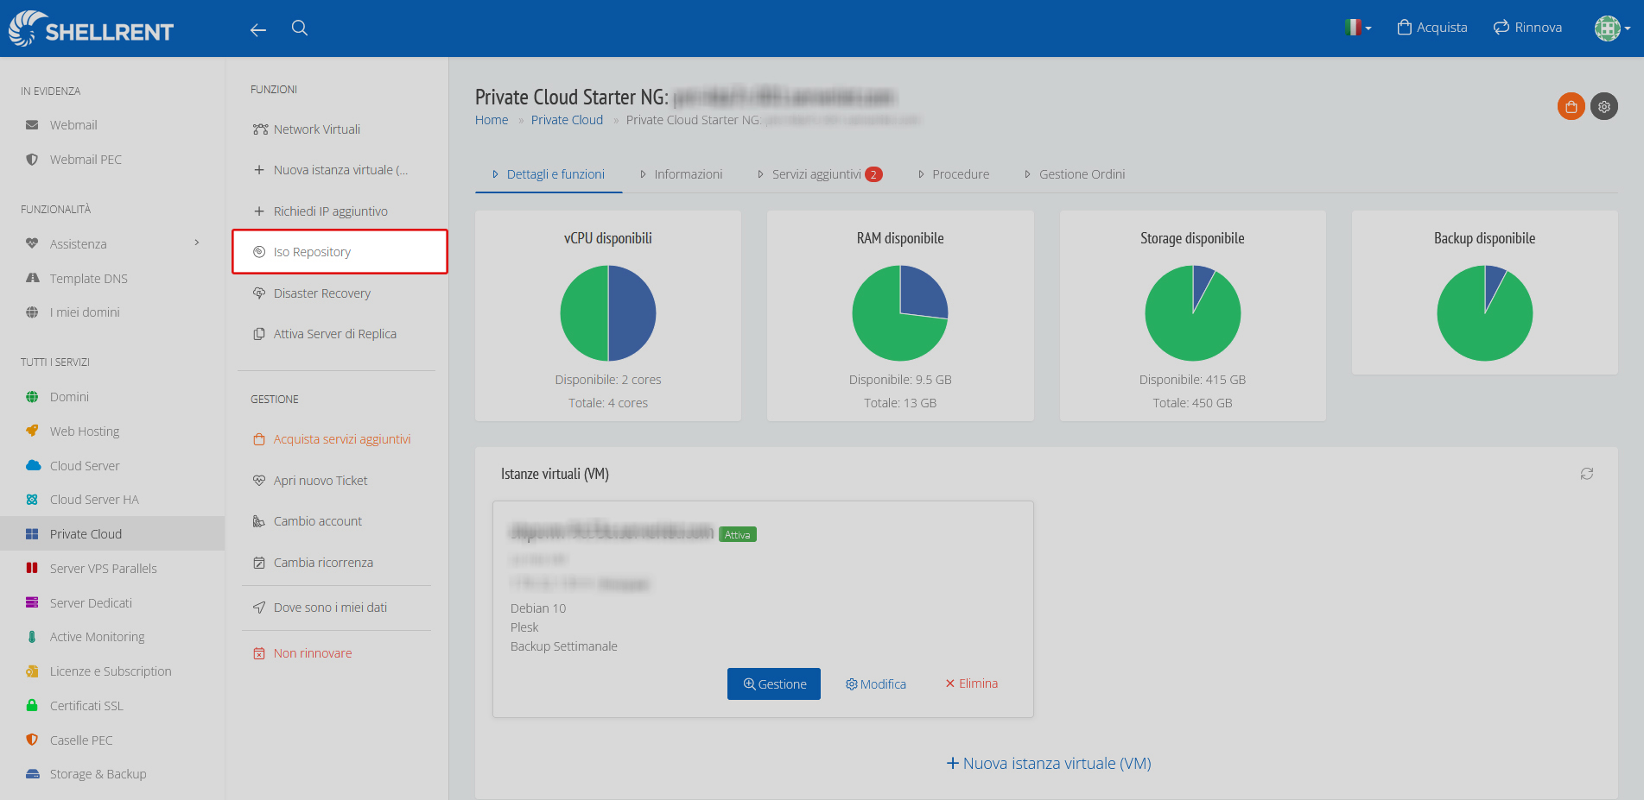Click the Server VPS Parallels icon
The height and width of the screenshot is (800, 1644).
pyautogui.click(x=32, y=568)
